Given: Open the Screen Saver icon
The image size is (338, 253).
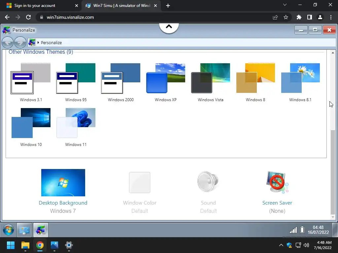Looking at the screenshot, I should (x=277, y=182).
